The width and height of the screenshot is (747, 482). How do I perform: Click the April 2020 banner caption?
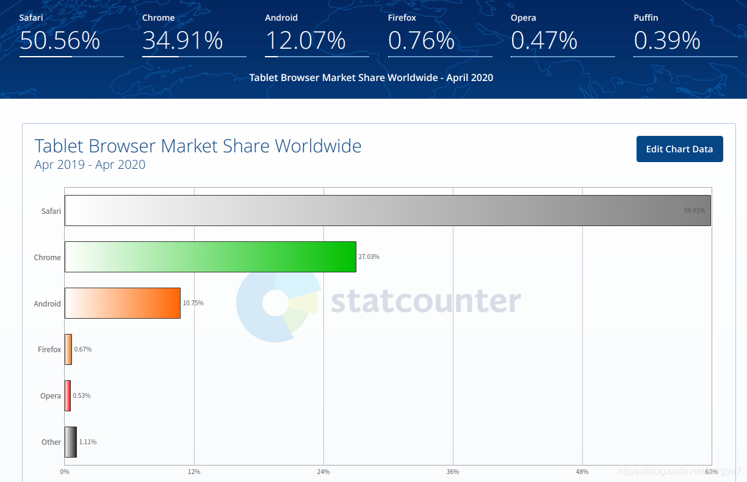click(x=371, y=77)
